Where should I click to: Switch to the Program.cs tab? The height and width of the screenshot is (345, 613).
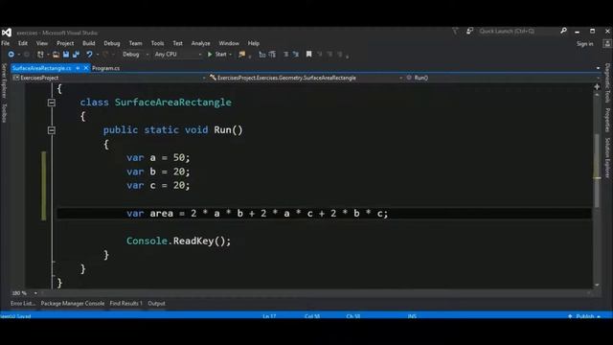[x=106, y=68]
